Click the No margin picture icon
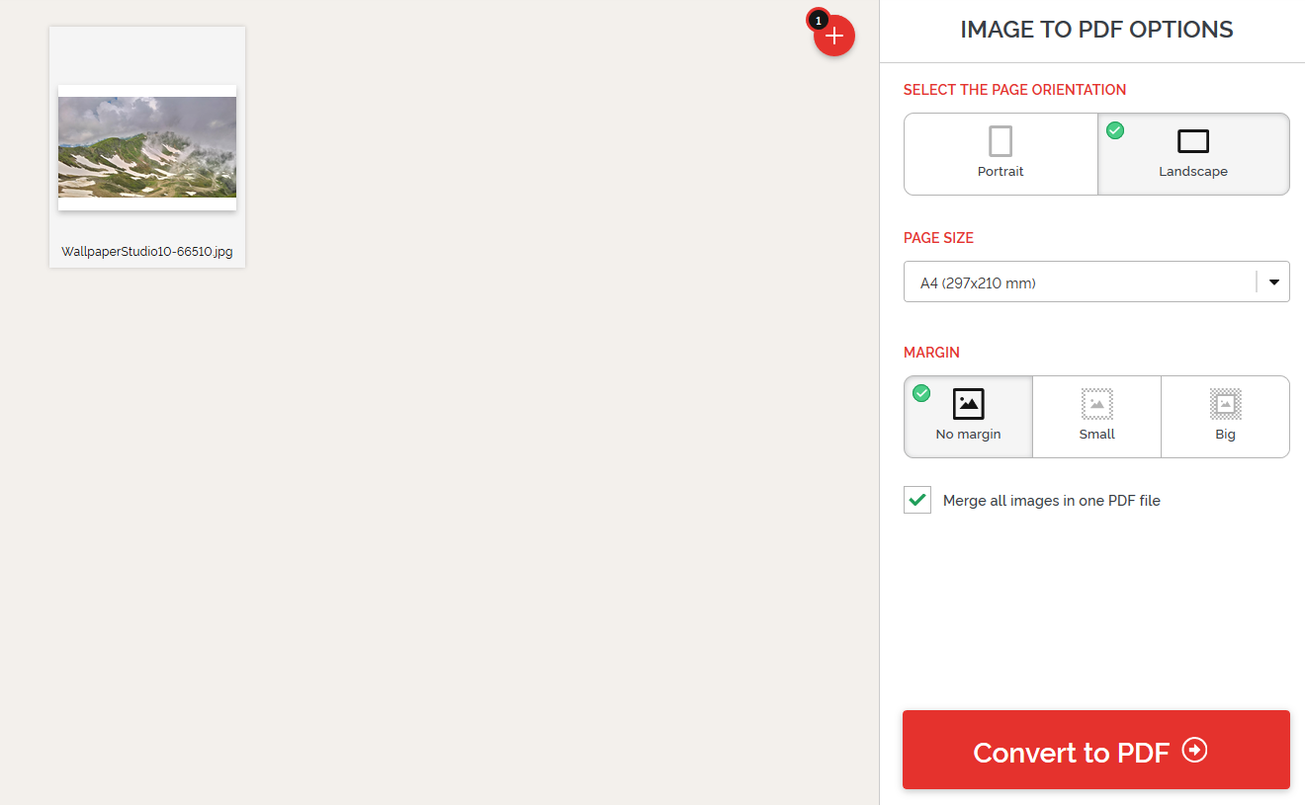Viewport: 1305px width, 805px height. (x=968, y=403)
